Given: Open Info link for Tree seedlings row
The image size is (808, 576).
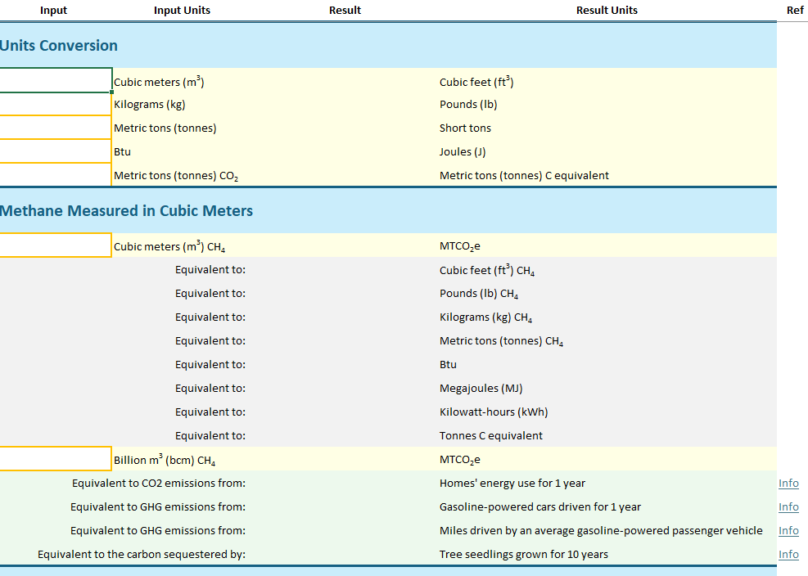Looking at the screenshot, I should (788, 554).
